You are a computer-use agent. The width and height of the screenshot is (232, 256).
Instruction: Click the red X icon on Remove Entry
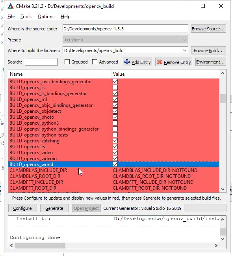click(x=160, y=62)
